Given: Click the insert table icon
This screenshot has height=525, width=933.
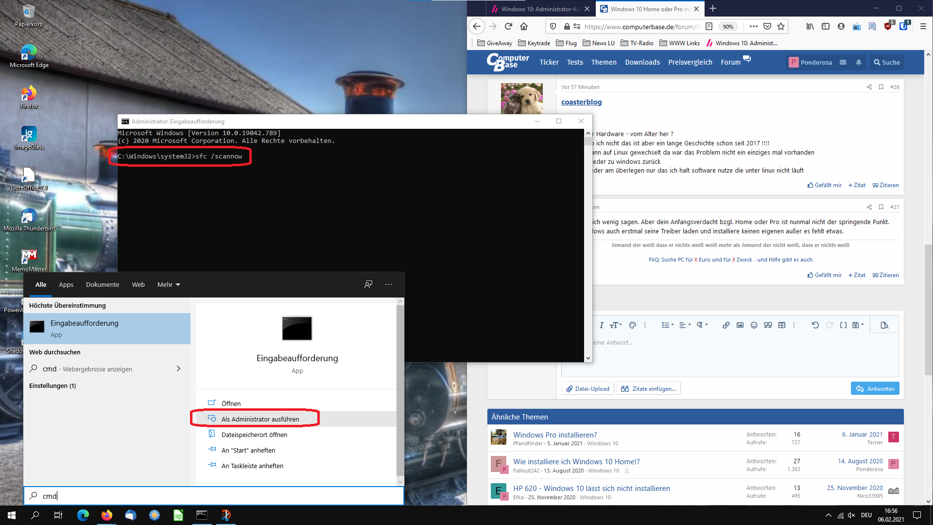Looking at the screenshot, I should coord(782,325).
